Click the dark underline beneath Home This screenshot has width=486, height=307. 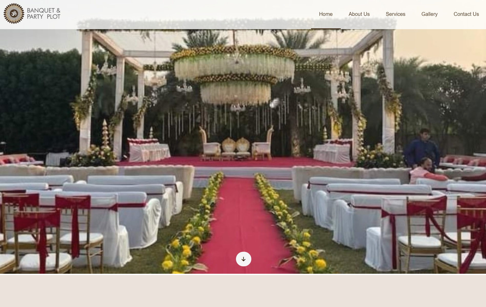coord(326,28)
